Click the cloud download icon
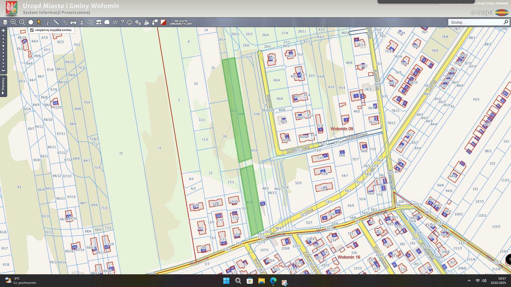511x287 pixels. click(x=130, y=22)
